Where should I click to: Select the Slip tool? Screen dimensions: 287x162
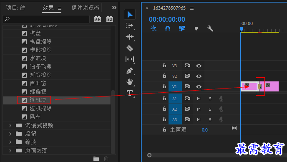(130, 59)
